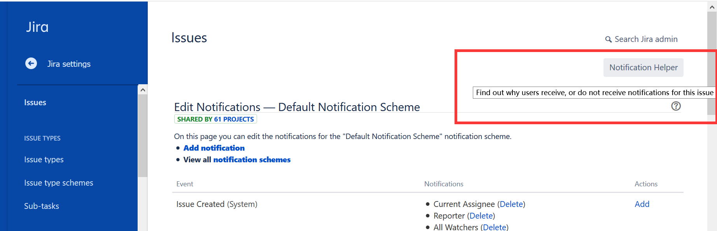Delete the Reporter notification
This screenshot has width=717, height=231.
coord(481,215)
